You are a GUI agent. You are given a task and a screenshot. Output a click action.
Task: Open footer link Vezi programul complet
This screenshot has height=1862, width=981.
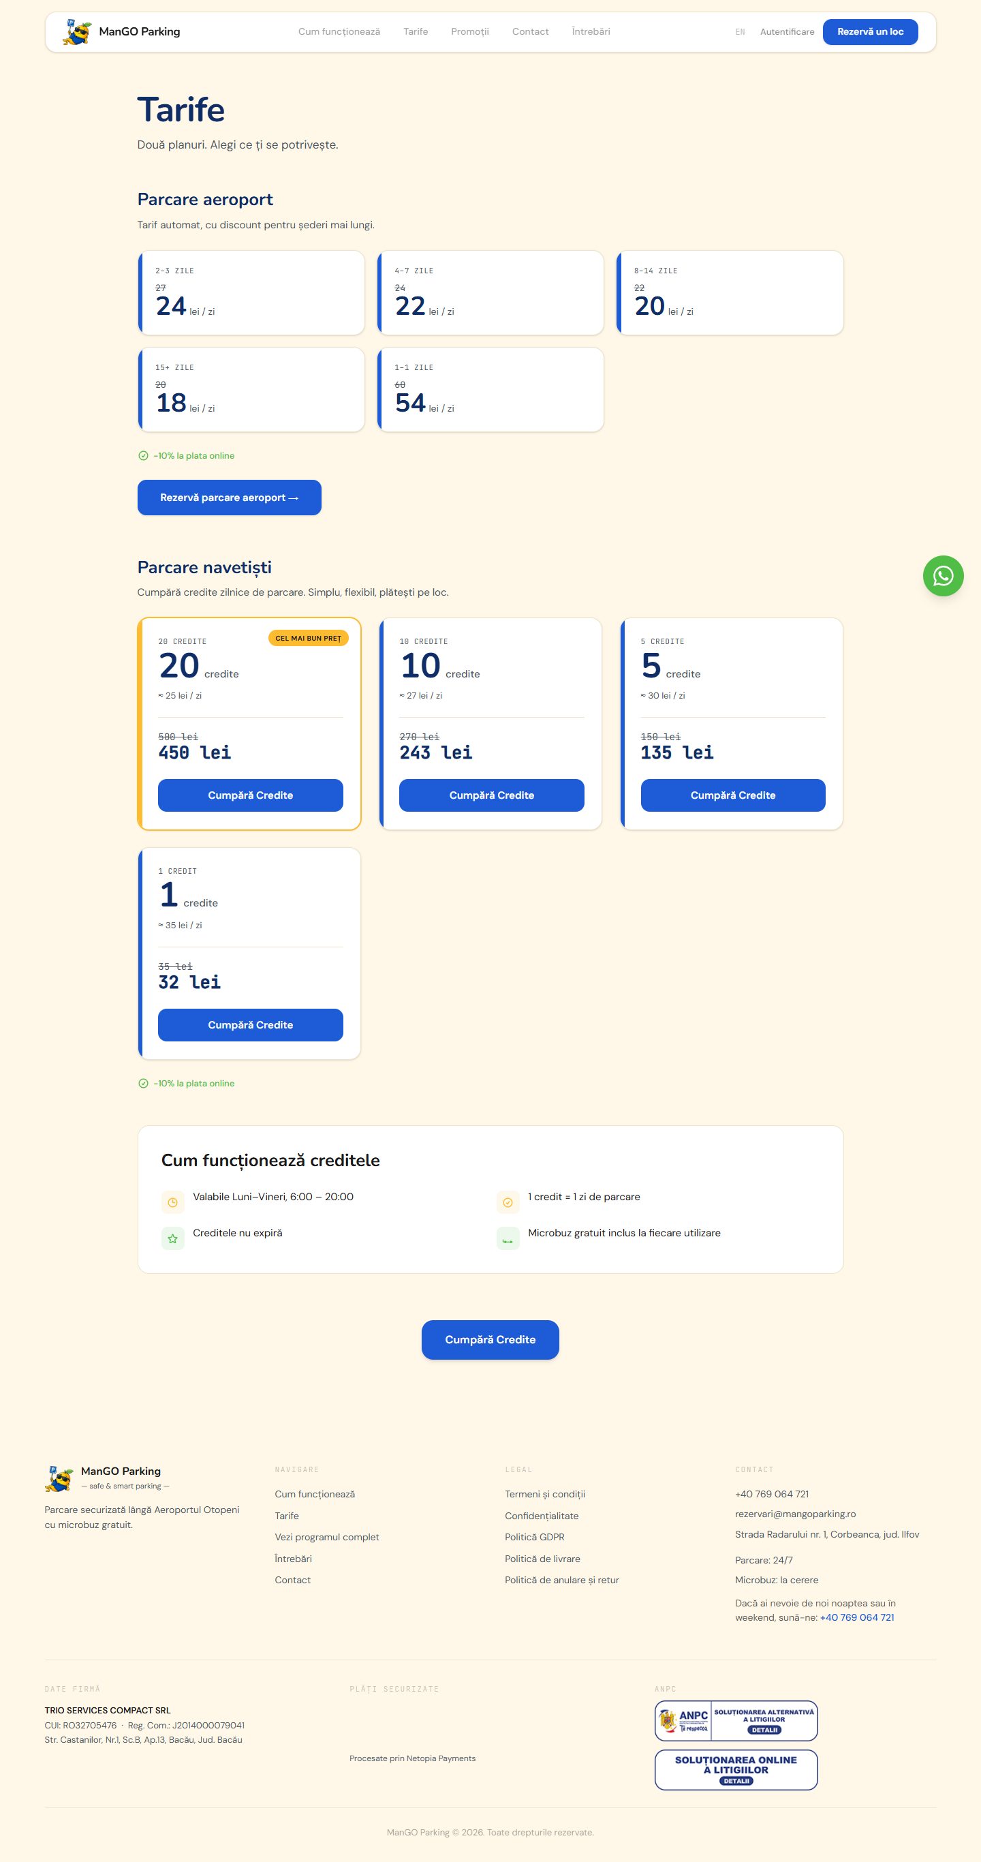pos(326,1537)
